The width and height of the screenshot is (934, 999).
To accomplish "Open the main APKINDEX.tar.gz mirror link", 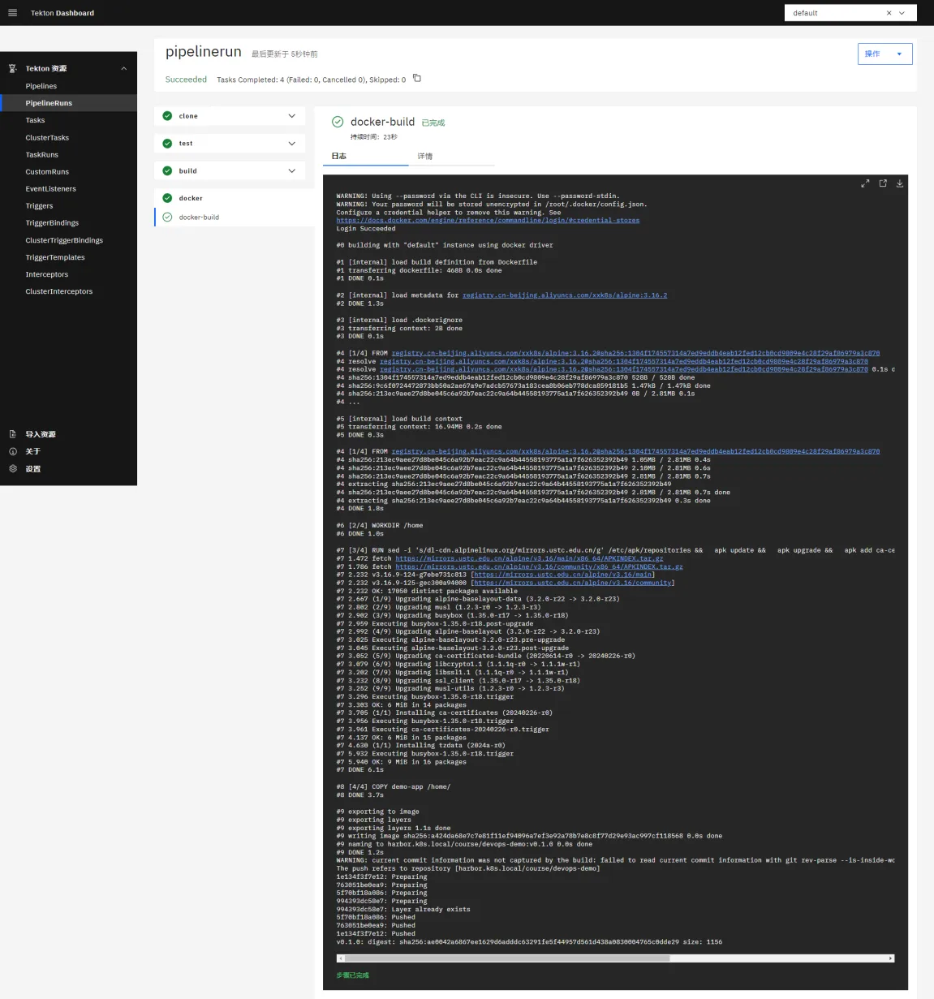I will (x=529, y=558).
